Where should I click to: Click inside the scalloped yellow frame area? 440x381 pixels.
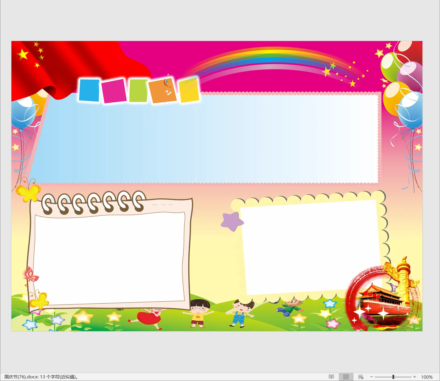pos(309,246)
